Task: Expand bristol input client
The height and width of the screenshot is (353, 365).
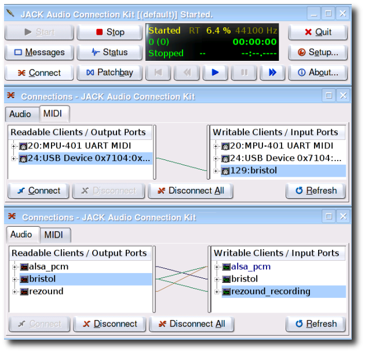Action: 217,279
